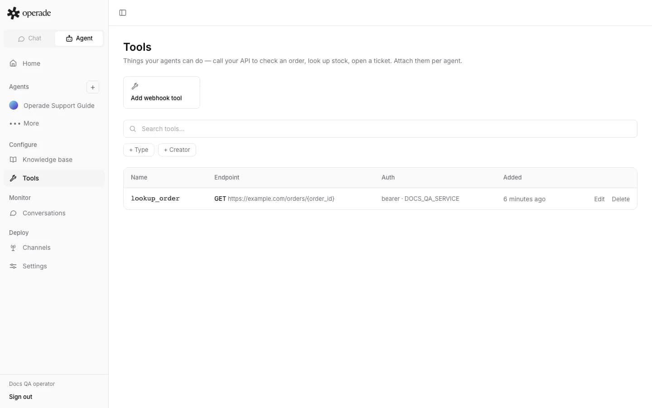Click the three-dot More icon
652x408 pixels.
click(15, 123)
